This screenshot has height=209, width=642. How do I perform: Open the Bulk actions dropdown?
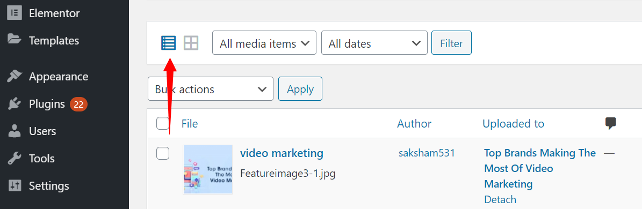tap(211, 88)
